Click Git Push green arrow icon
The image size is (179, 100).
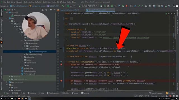(x=142, y=6)
